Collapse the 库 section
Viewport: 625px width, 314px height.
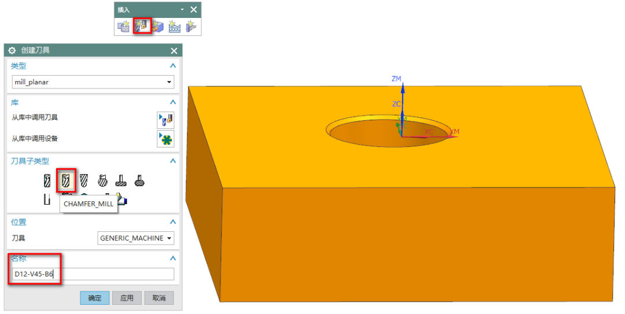[172, 102]
